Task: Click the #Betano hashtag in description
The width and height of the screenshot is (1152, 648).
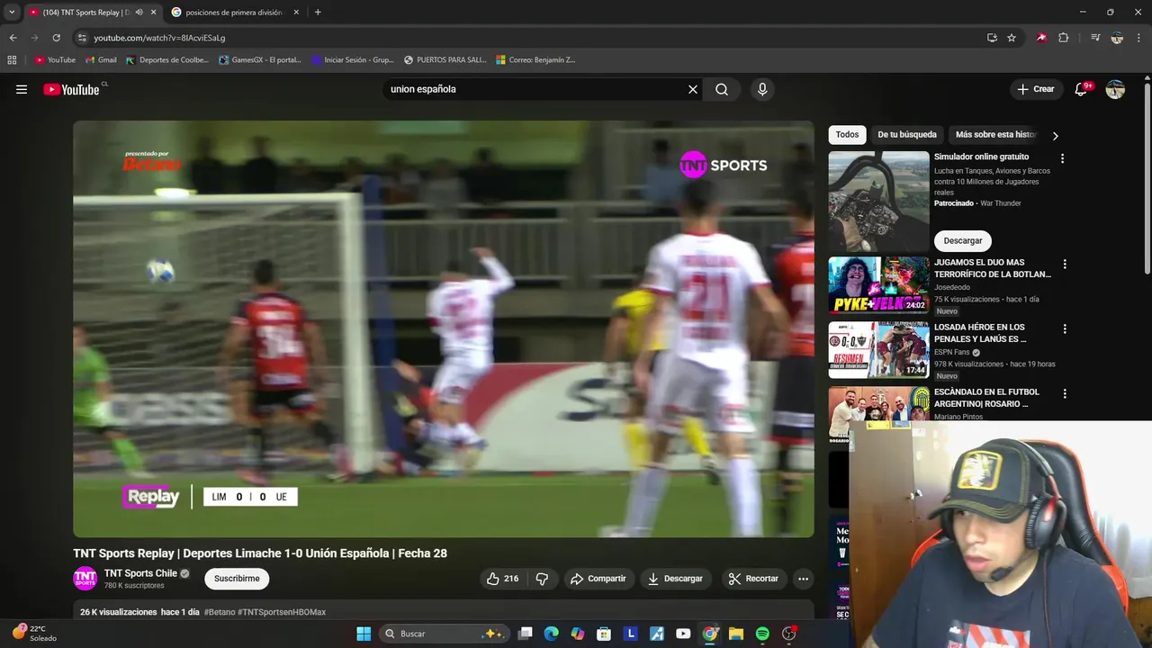Action: click(x=220, y=612)
